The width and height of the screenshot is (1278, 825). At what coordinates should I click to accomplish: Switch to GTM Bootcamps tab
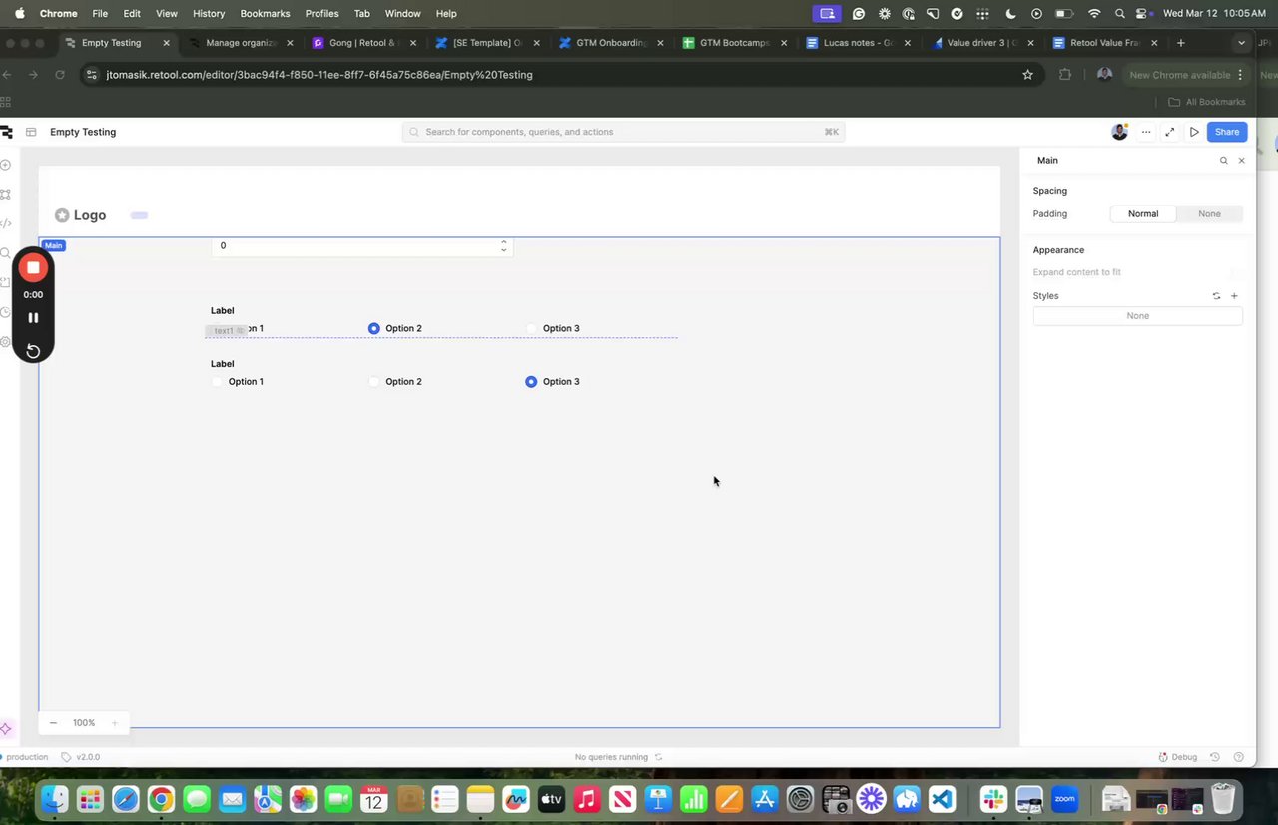pyautogui.click(x=734, y=43)
